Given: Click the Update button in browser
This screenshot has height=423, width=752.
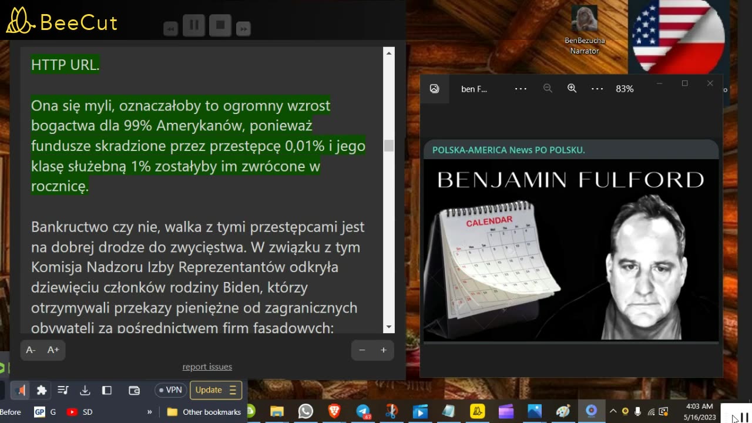Looking at the screenshot, I should (x=209, y=390).
